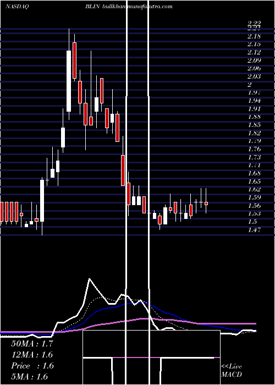The image size is (275, 385).
Task: Click the 1.73 price axis label
Action: pyautogui.click(x=254, y=157)
